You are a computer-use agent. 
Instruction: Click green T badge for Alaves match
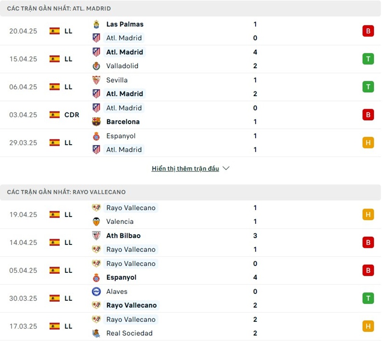368,298
